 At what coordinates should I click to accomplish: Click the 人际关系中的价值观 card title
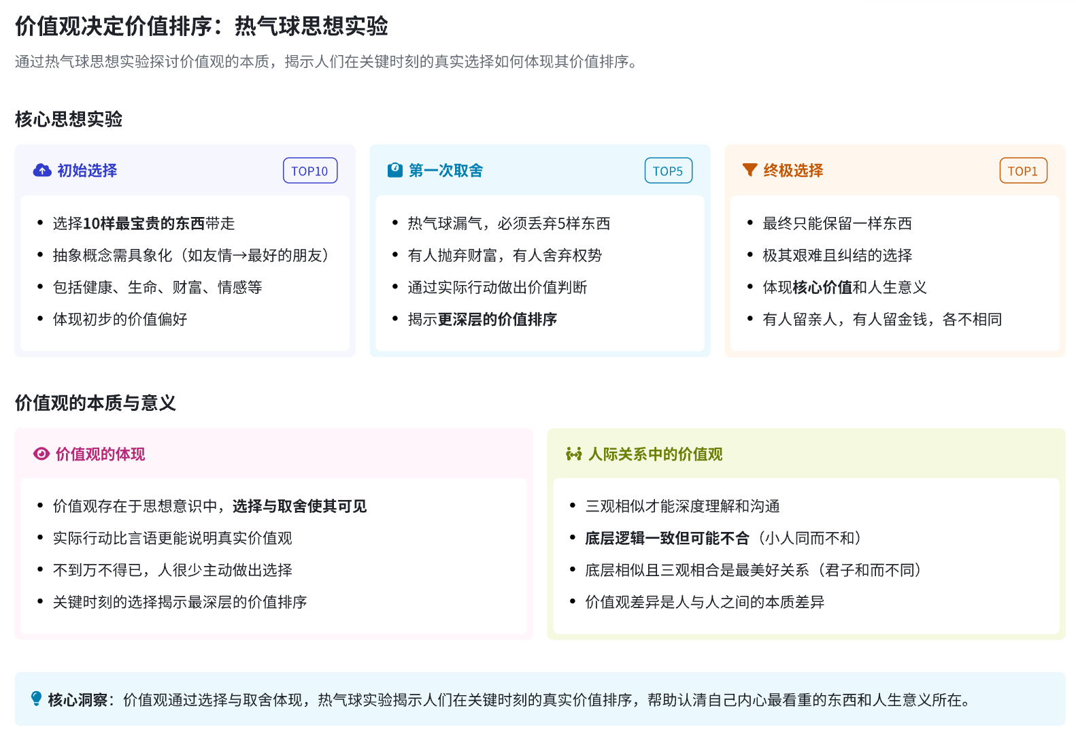click(x=655, y=454)
